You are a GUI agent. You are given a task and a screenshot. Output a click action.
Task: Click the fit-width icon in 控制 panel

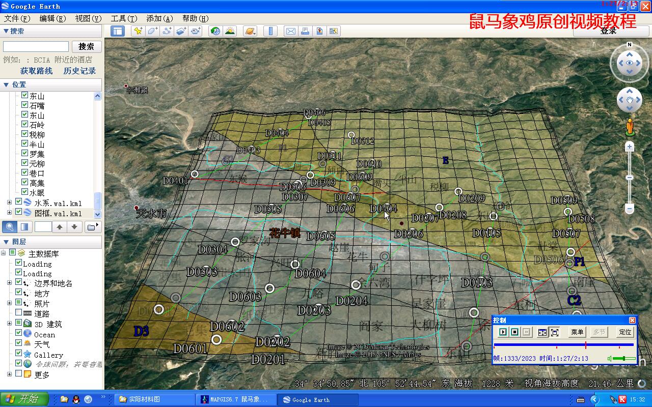click(x=542, y=332)
